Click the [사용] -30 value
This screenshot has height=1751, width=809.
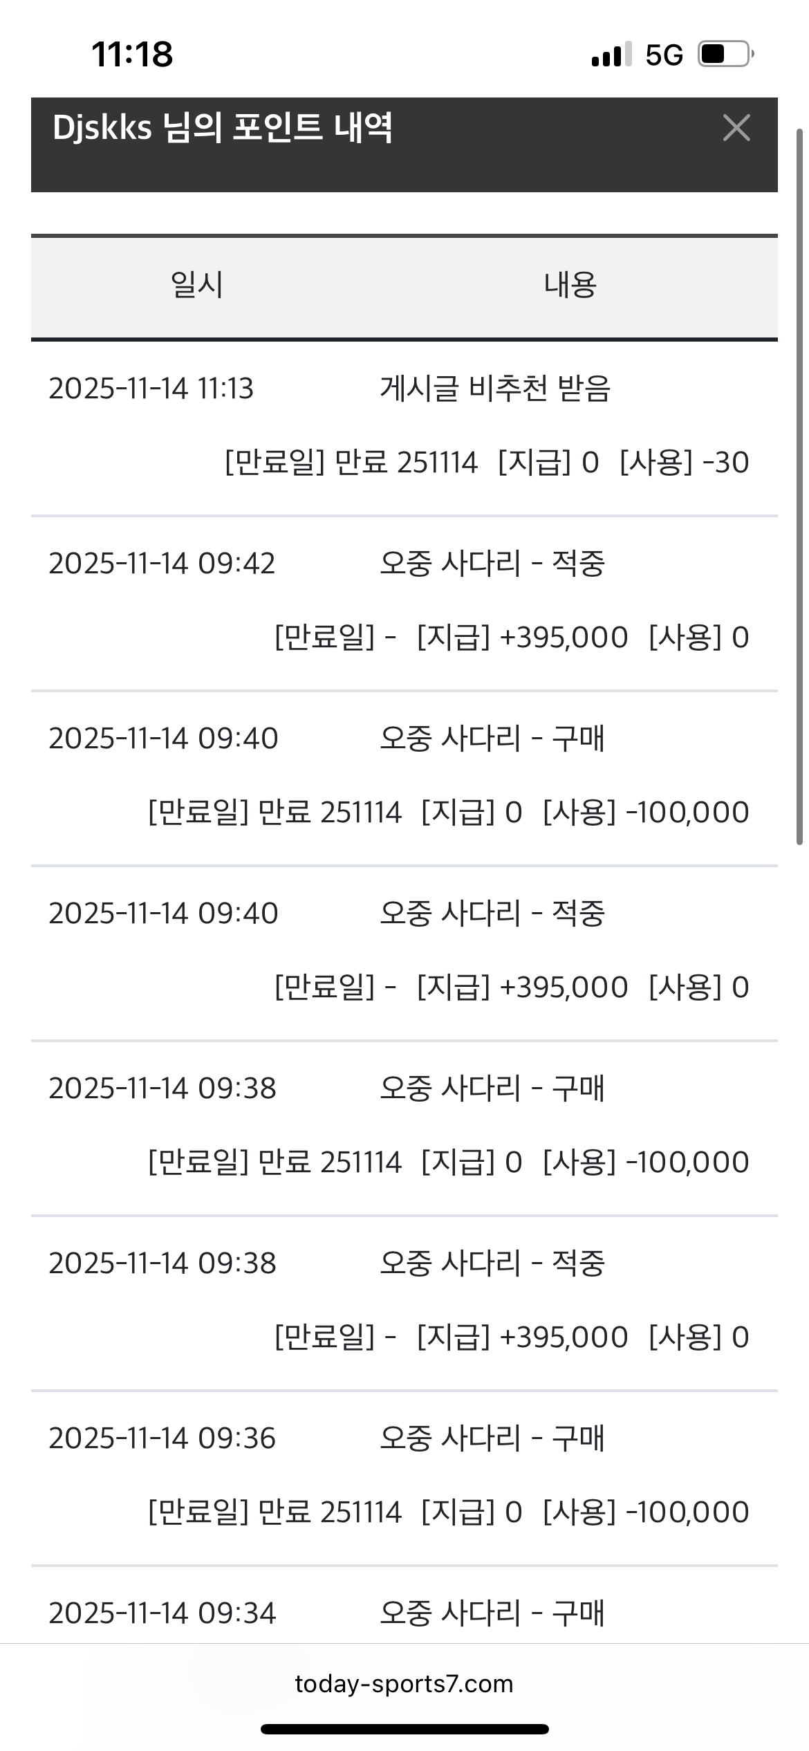point(685,463)
